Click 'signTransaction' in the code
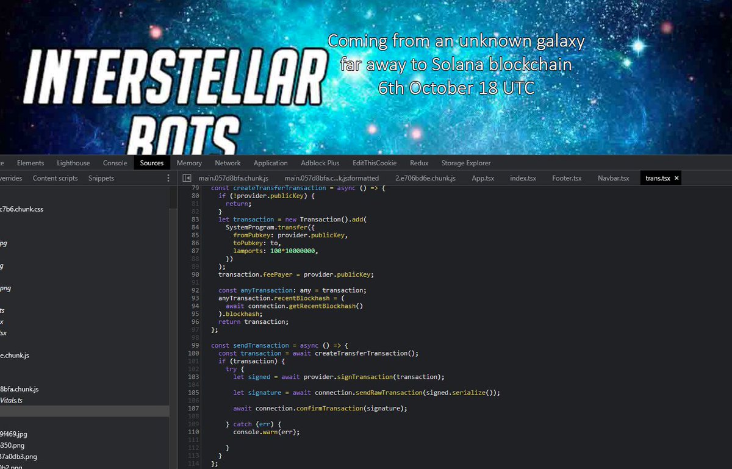 (365, 377)
